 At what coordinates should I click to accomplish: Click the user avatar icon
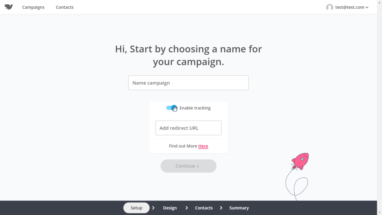tap(329, 7)
